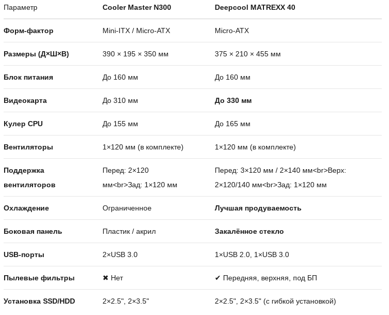Viewport: 389px width, 315px height.
Task: Select the USB-порты row label
Action: (x=24, y=254)
